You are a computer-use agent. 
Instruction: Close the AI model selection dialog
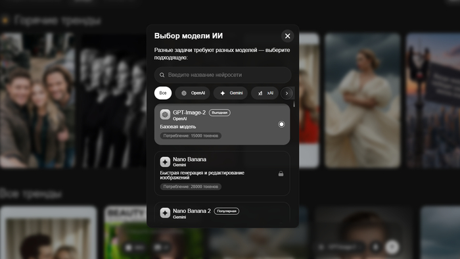click(x=288, y=35)
